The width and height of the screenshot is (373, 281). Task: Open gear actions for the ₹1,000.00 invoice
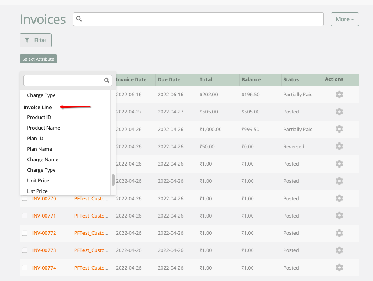point(339,129)
